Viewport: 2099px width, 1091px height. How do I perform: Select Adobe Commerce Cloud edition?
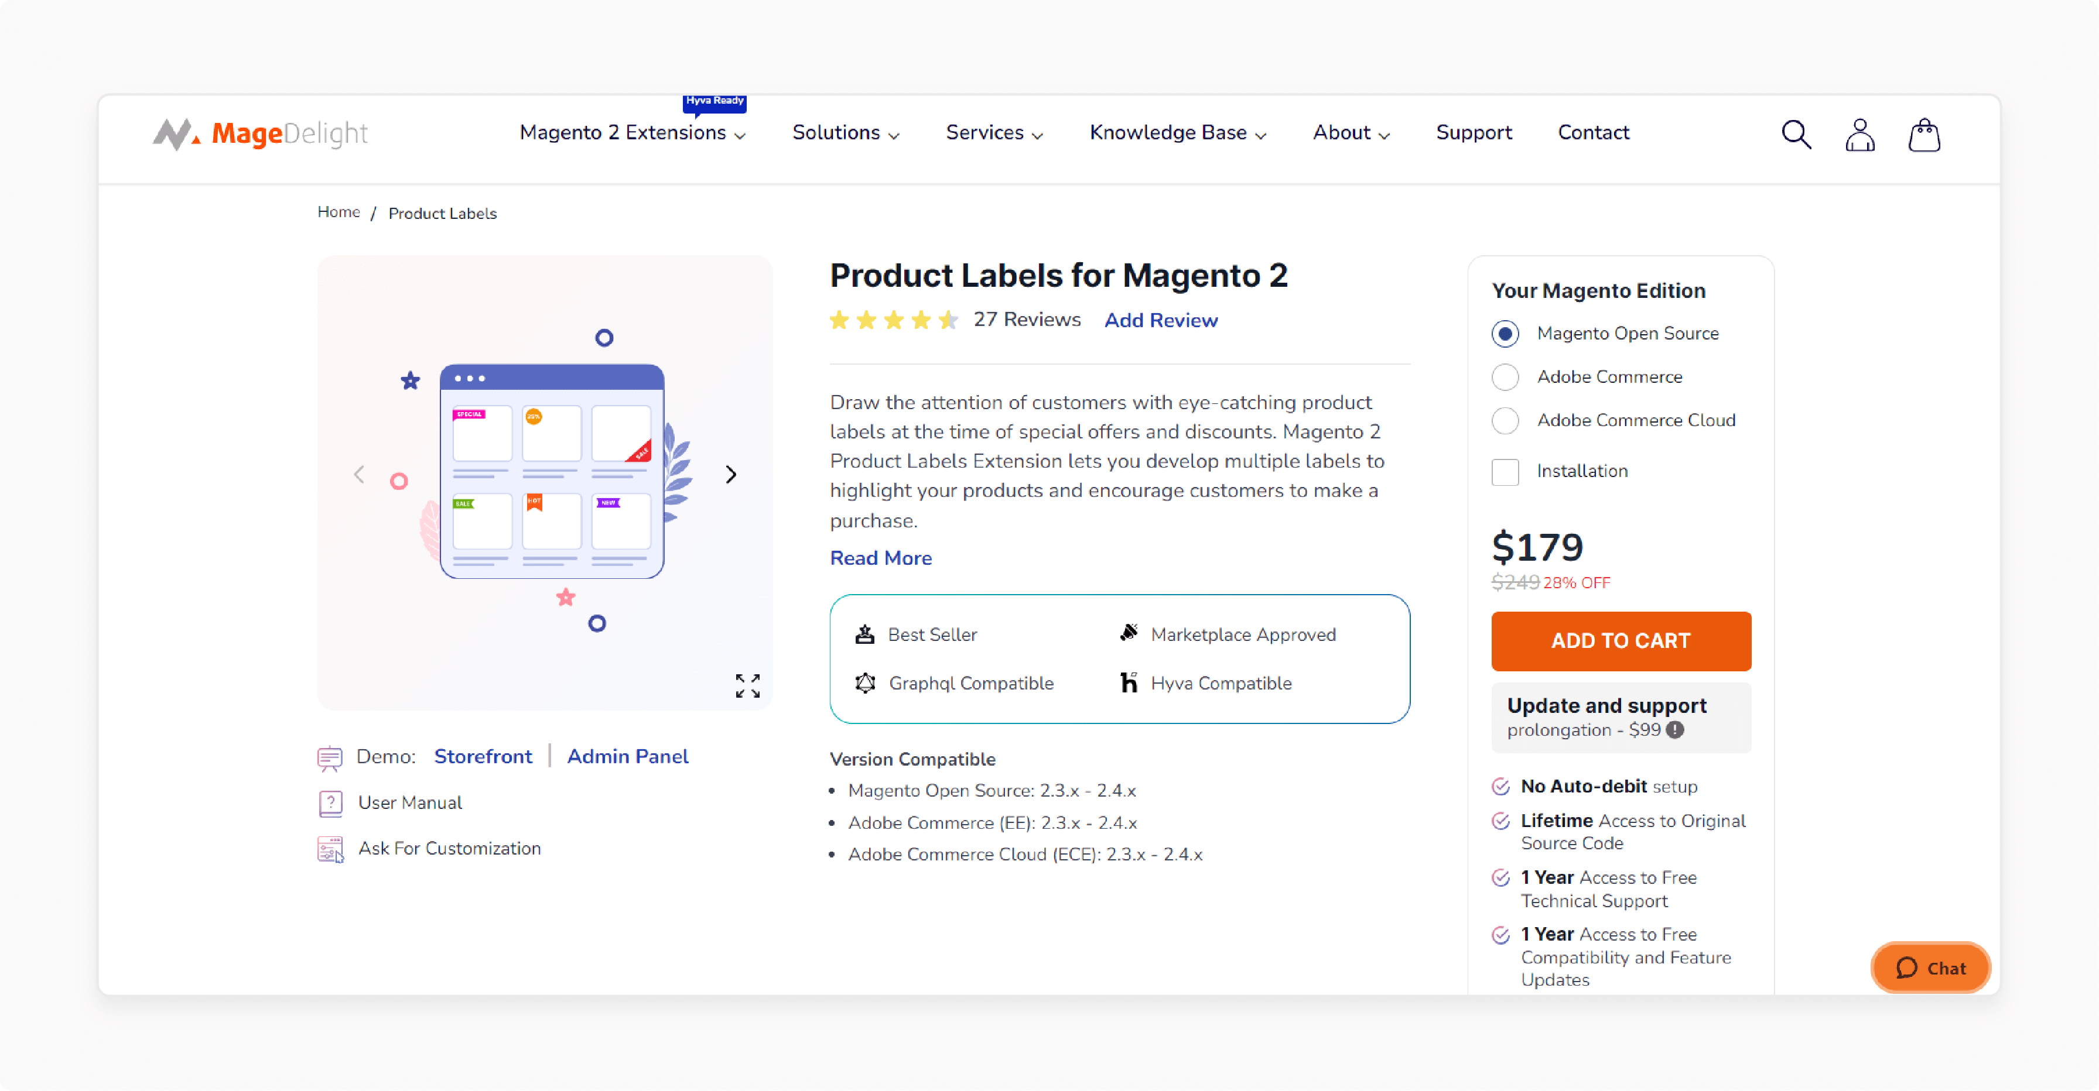pos(1505,421)
